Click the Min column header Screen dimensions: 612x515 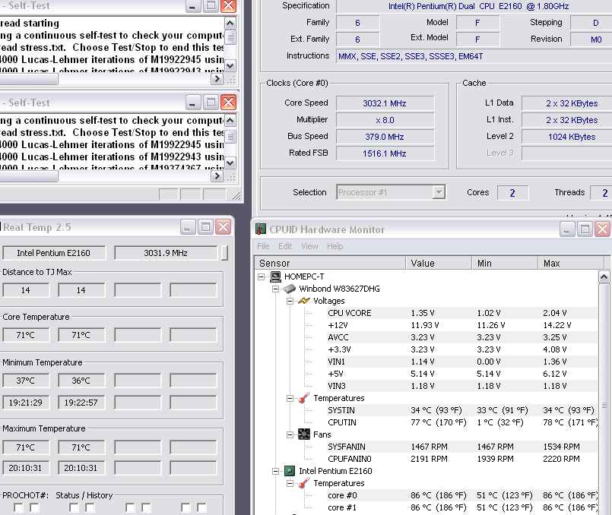pyautogui.click(x=506, y=263)
